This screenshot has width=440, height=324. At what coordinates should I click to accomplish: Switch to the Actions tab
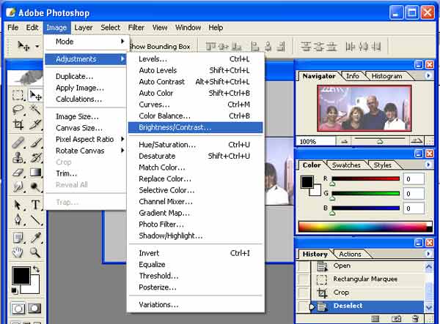point(350,254)
